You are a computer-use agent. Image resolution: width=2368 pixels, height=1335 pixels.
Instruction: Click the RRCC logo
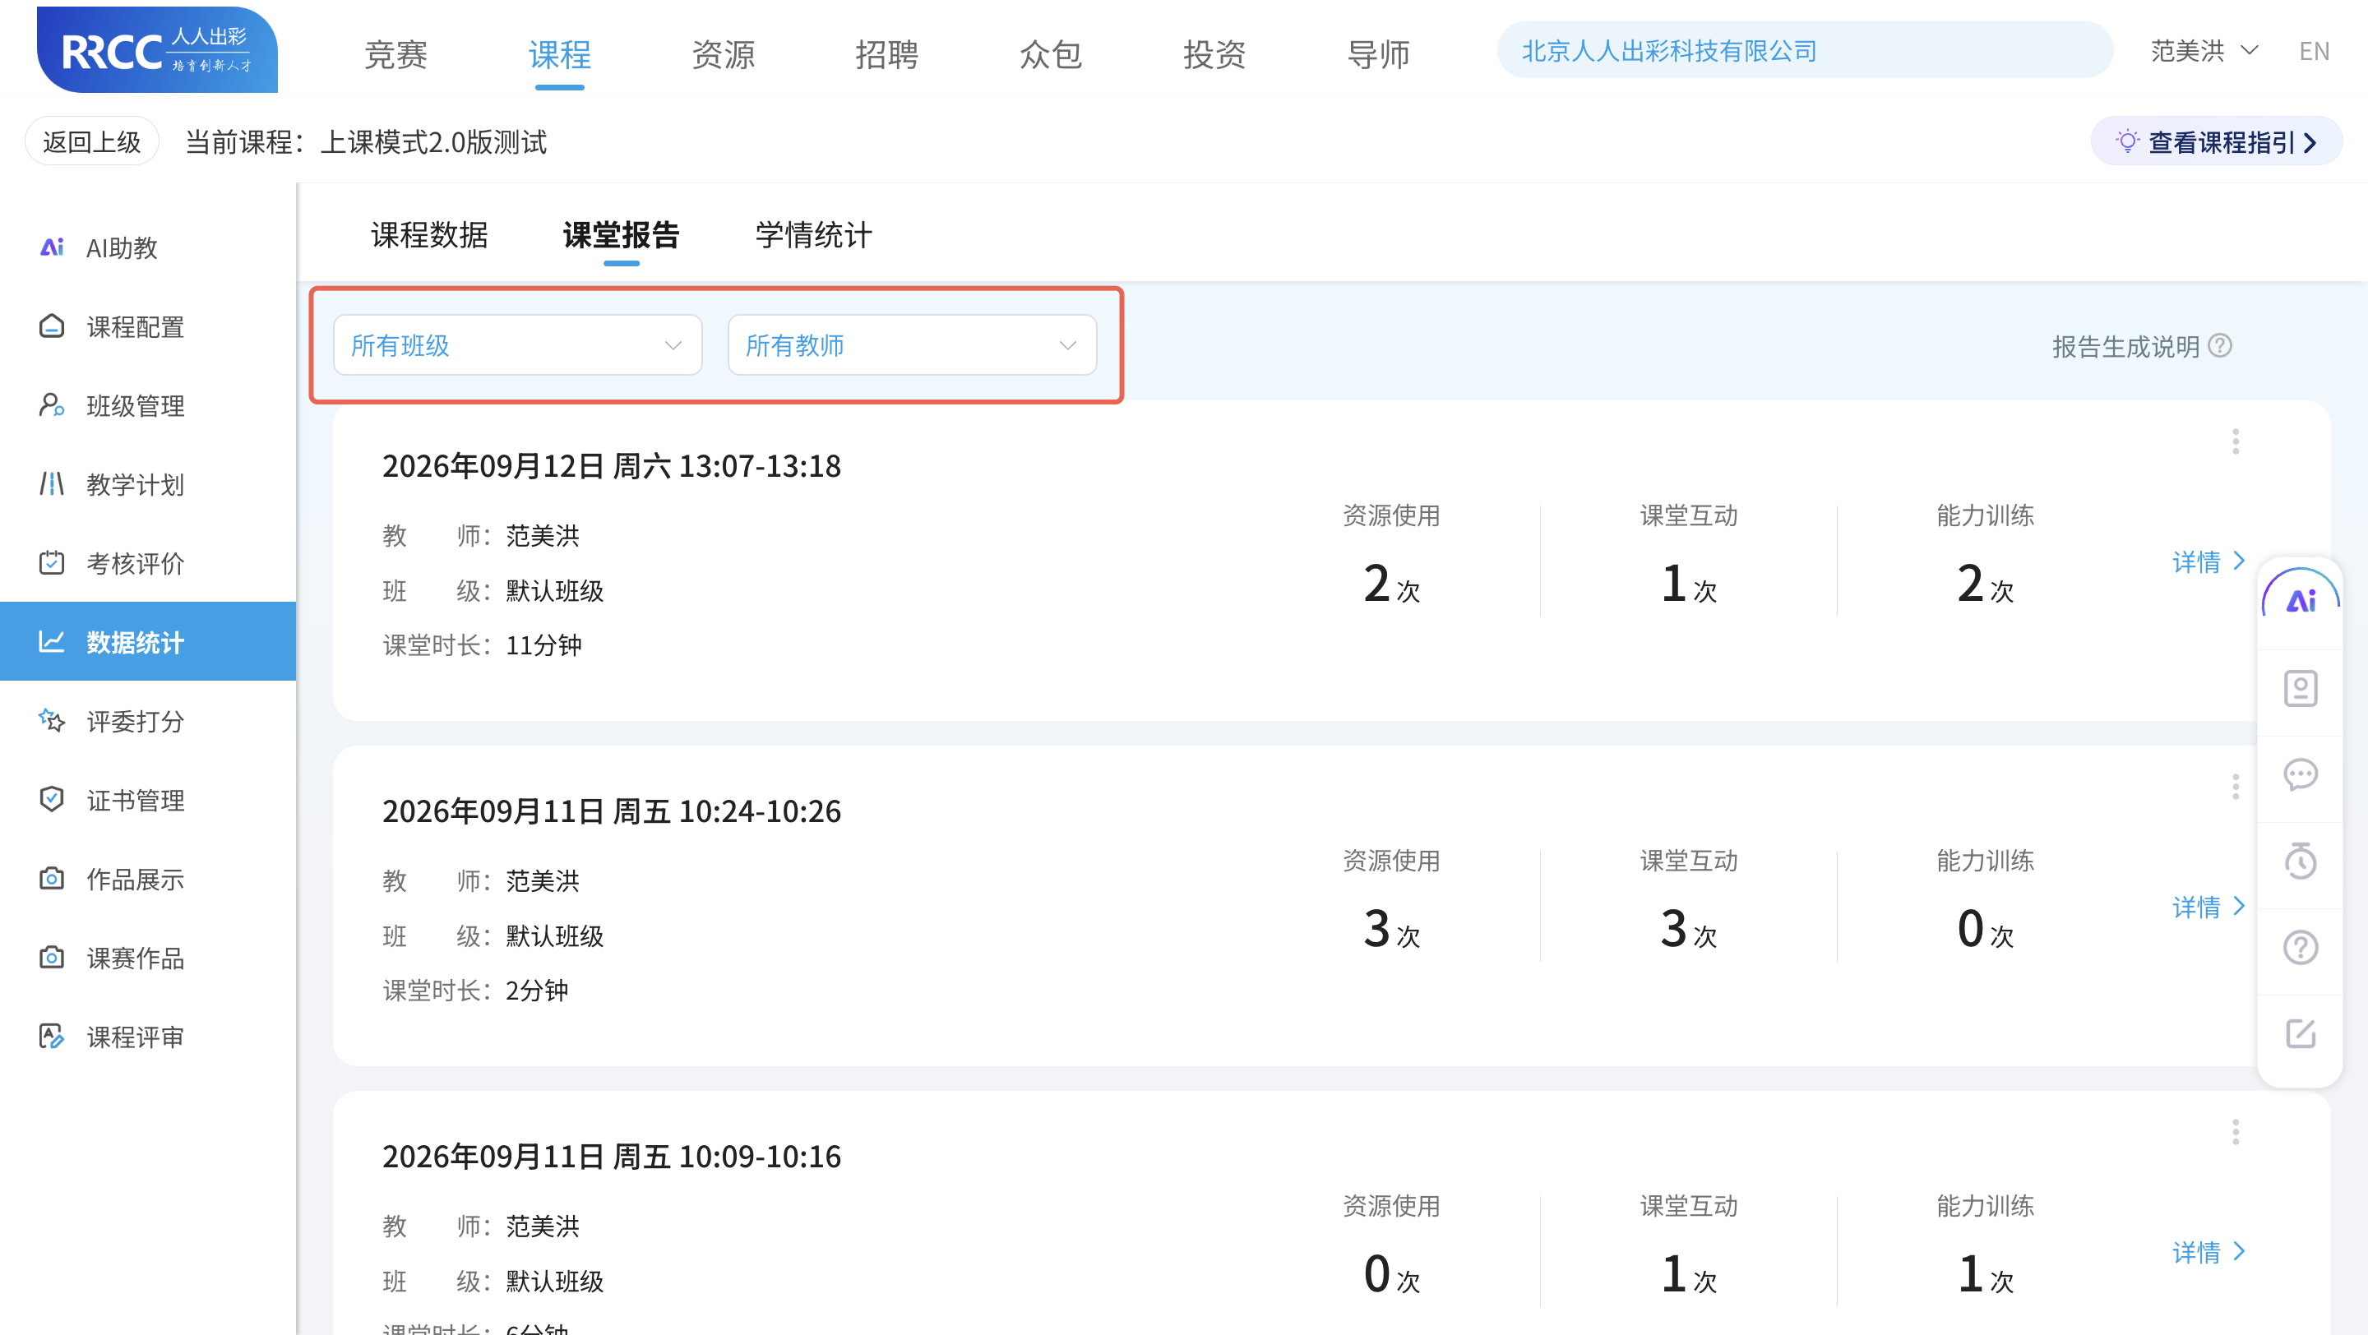point(156,49)
